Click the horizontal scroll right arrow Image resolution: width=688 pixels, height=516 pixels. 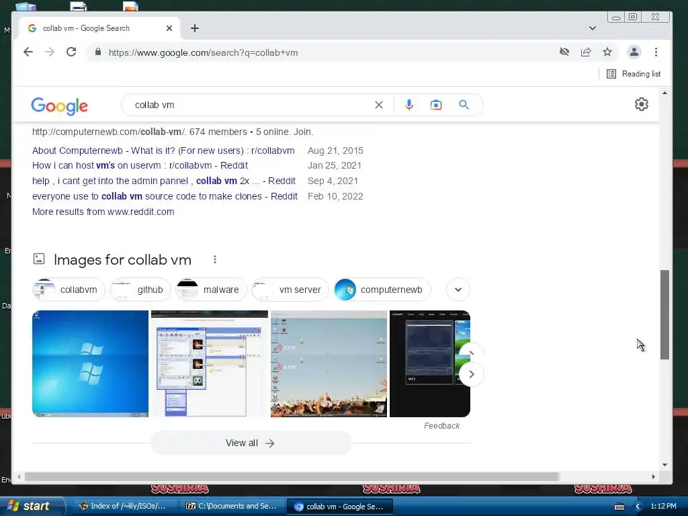[653, 476]
